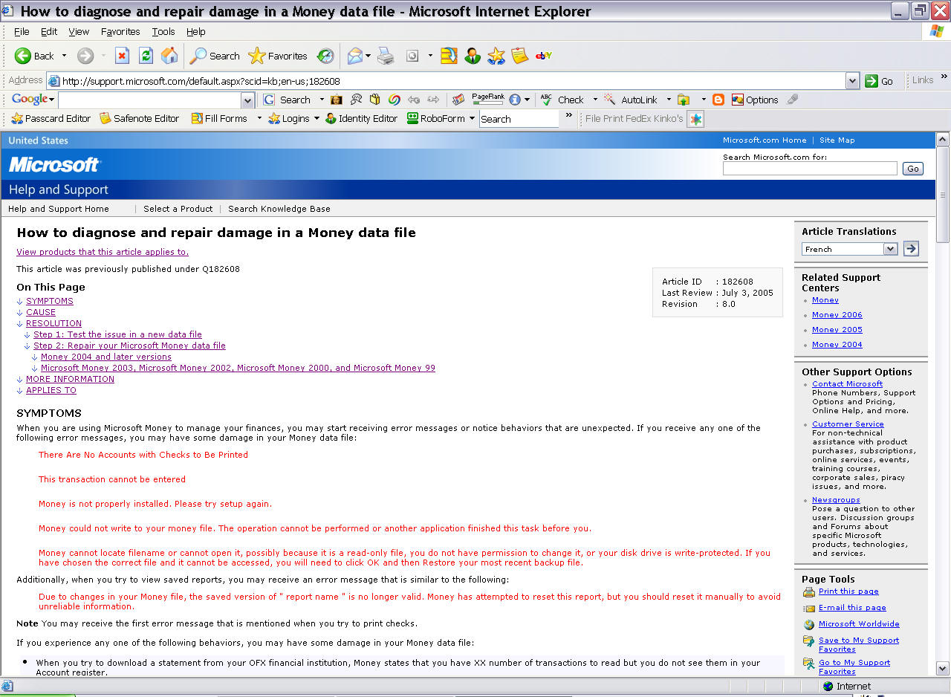Open Identity Editor in RoboForm toolbar
The width and height of the screenshot is (951, 697).
(x=362, y=119)
